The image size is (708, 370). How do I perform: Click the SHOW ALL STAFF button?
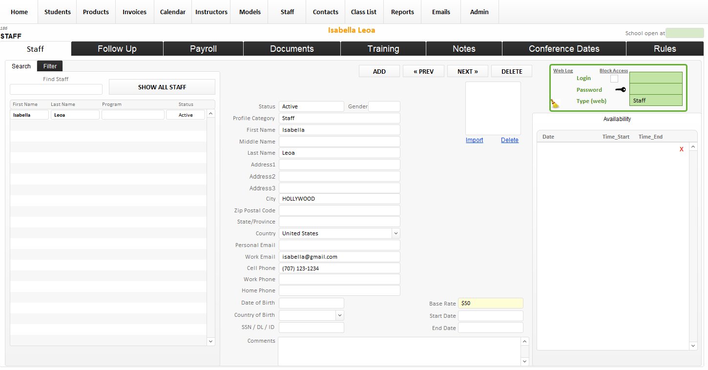(x=162, y=87)
